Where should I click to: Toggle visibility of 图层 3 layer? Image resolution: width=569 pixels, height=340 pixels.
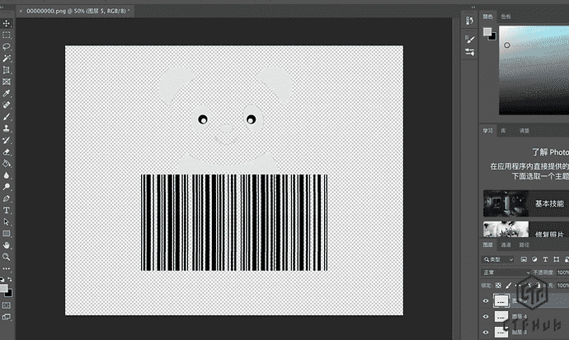coord(487,331)
